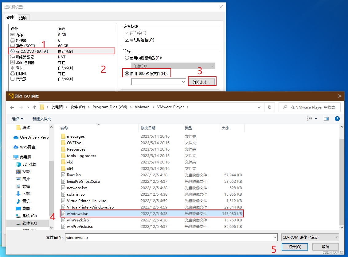Refresh the current folder view
Screen dimensions: 348x257
click(x=270, y=107)
